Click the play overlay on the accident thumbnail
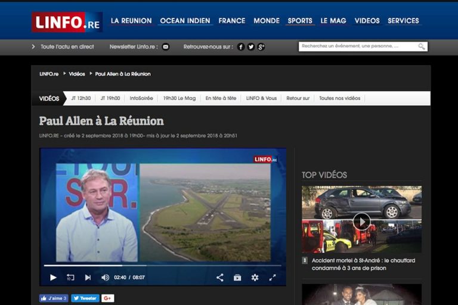This screenshot has width=458, height=305. pyautogui.click(x=361, y=222)
